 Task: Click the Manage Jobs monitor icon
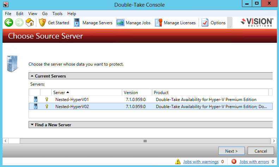120,23
